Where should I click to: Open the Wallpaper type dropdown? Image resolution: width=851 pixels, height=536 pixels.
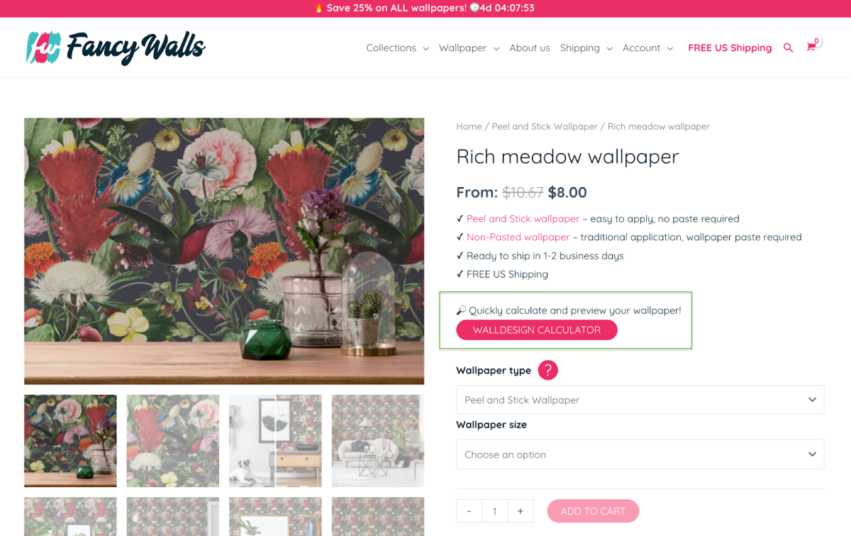coord(640,400)
